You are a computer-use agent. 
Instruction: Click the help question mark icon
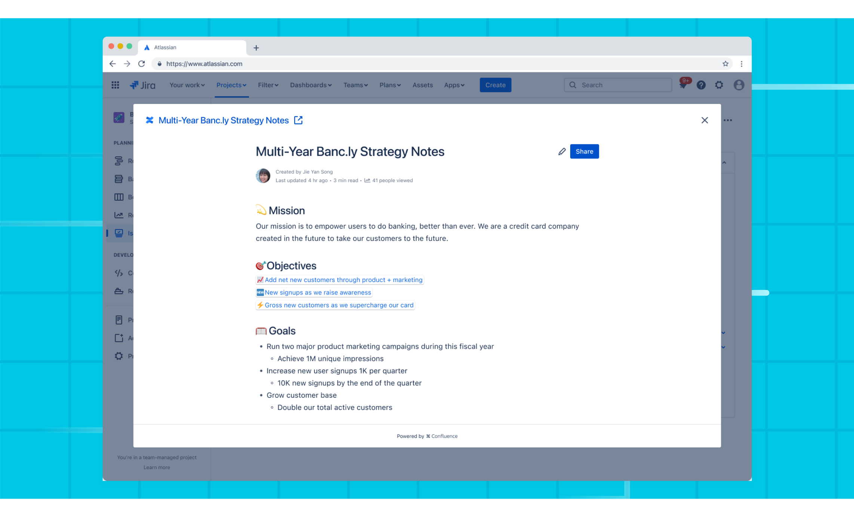701,85
